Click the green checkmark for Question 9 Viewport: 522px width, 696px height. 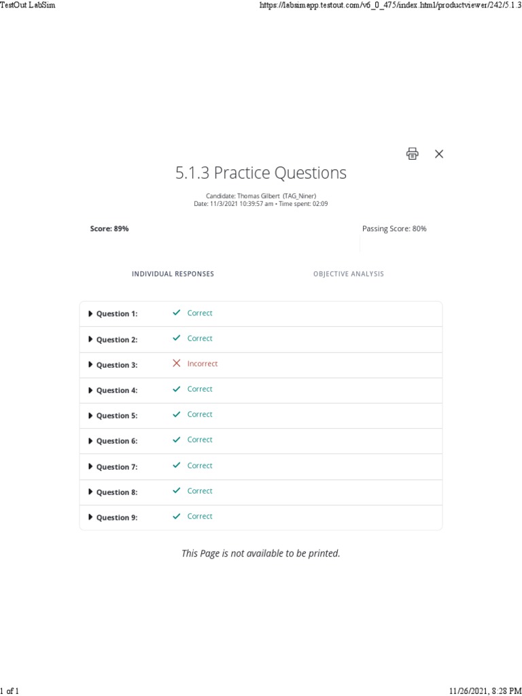pyautogui.click(x=177, y=517)
